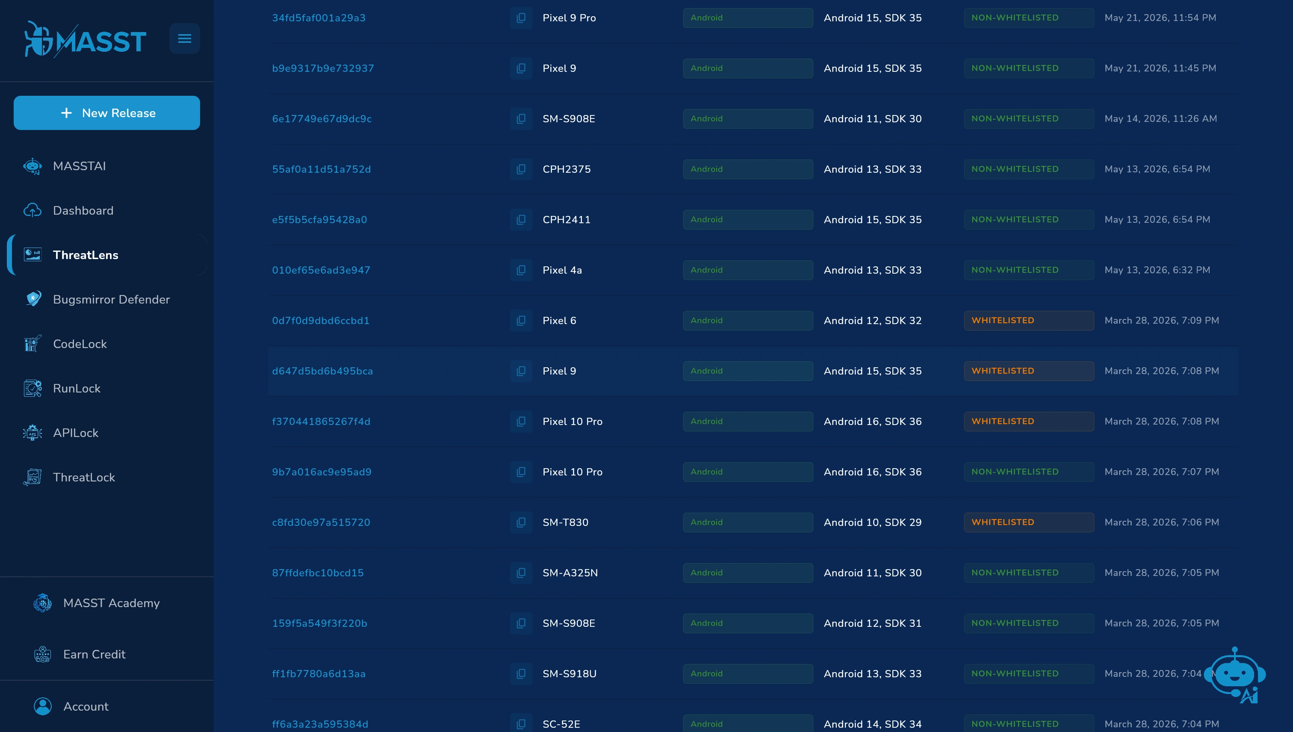
Task: Click Android platform tag for CPH2411
Action: click(747, 220)
